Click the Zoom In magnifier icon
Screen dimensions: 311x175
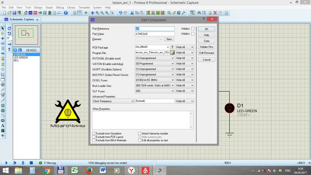coord(98,13)
